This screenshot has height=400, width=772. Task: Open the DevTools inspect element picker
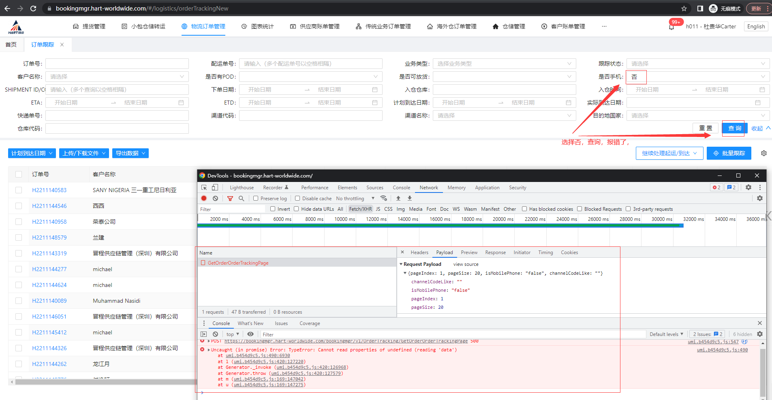204,187
